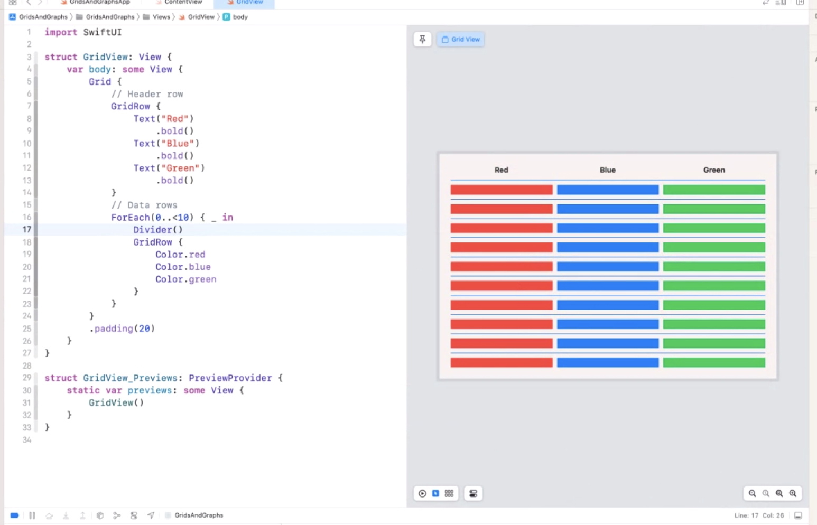Toggle breakpoints in the debug bar
Image resolution: width=817 pixels, height=525 pixels.
click(x=15, y=515)
